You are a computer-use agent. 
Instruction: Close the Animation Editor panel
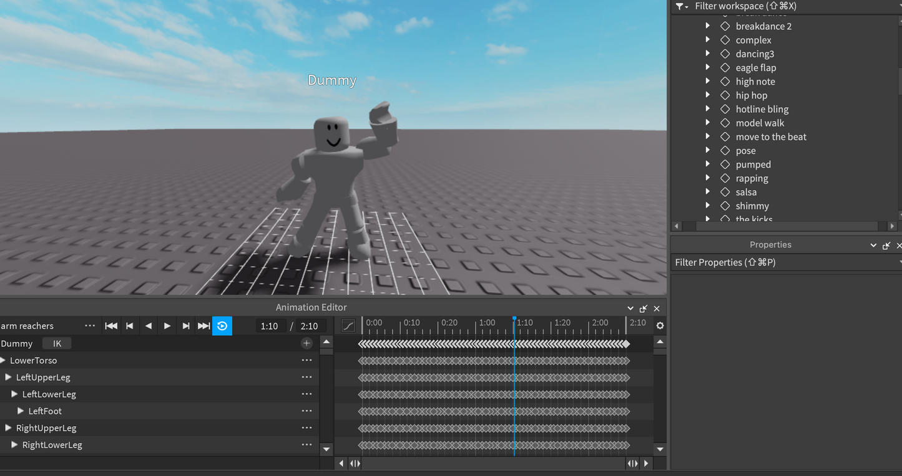pyautogui.click(x=657, y=308)
